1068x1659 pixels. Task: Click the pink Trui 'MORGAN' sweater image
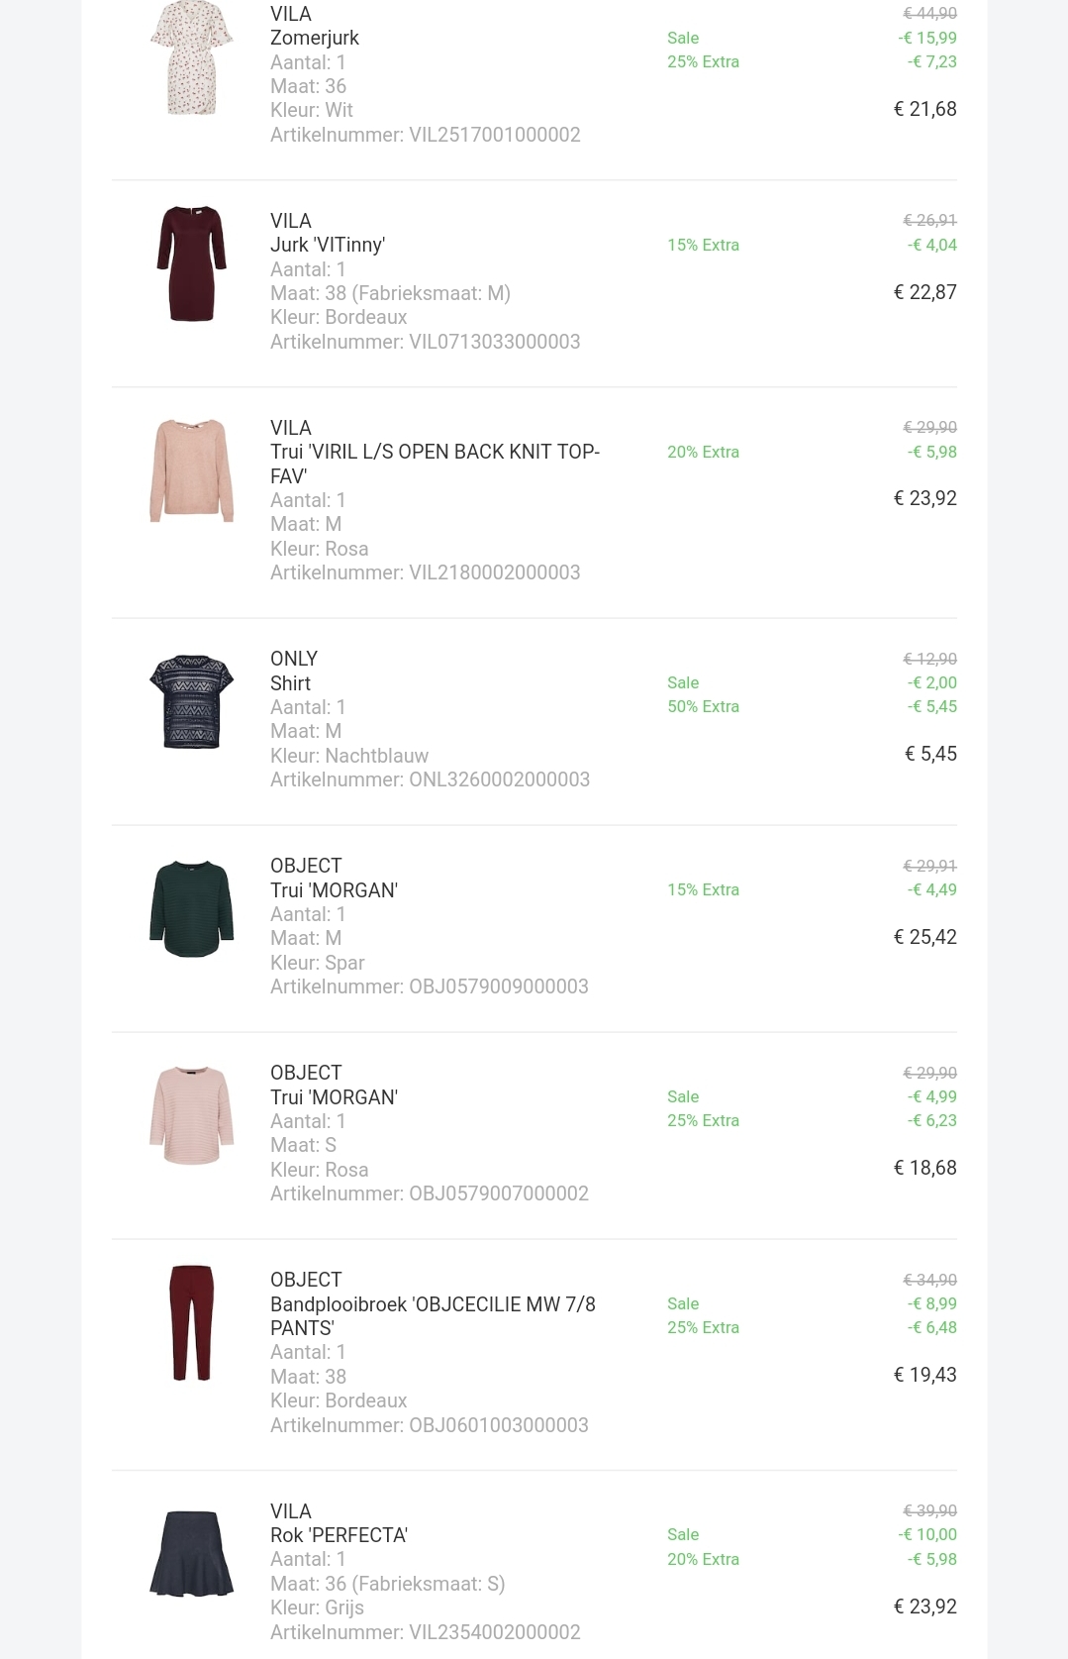[x=191, y=1115]
